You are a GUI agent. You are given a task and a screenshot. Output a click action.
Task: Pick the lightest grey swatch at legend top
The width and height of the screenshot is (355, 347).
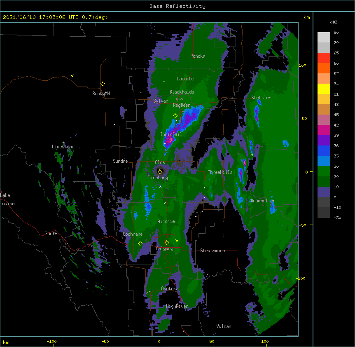click(x=324, y=37)
